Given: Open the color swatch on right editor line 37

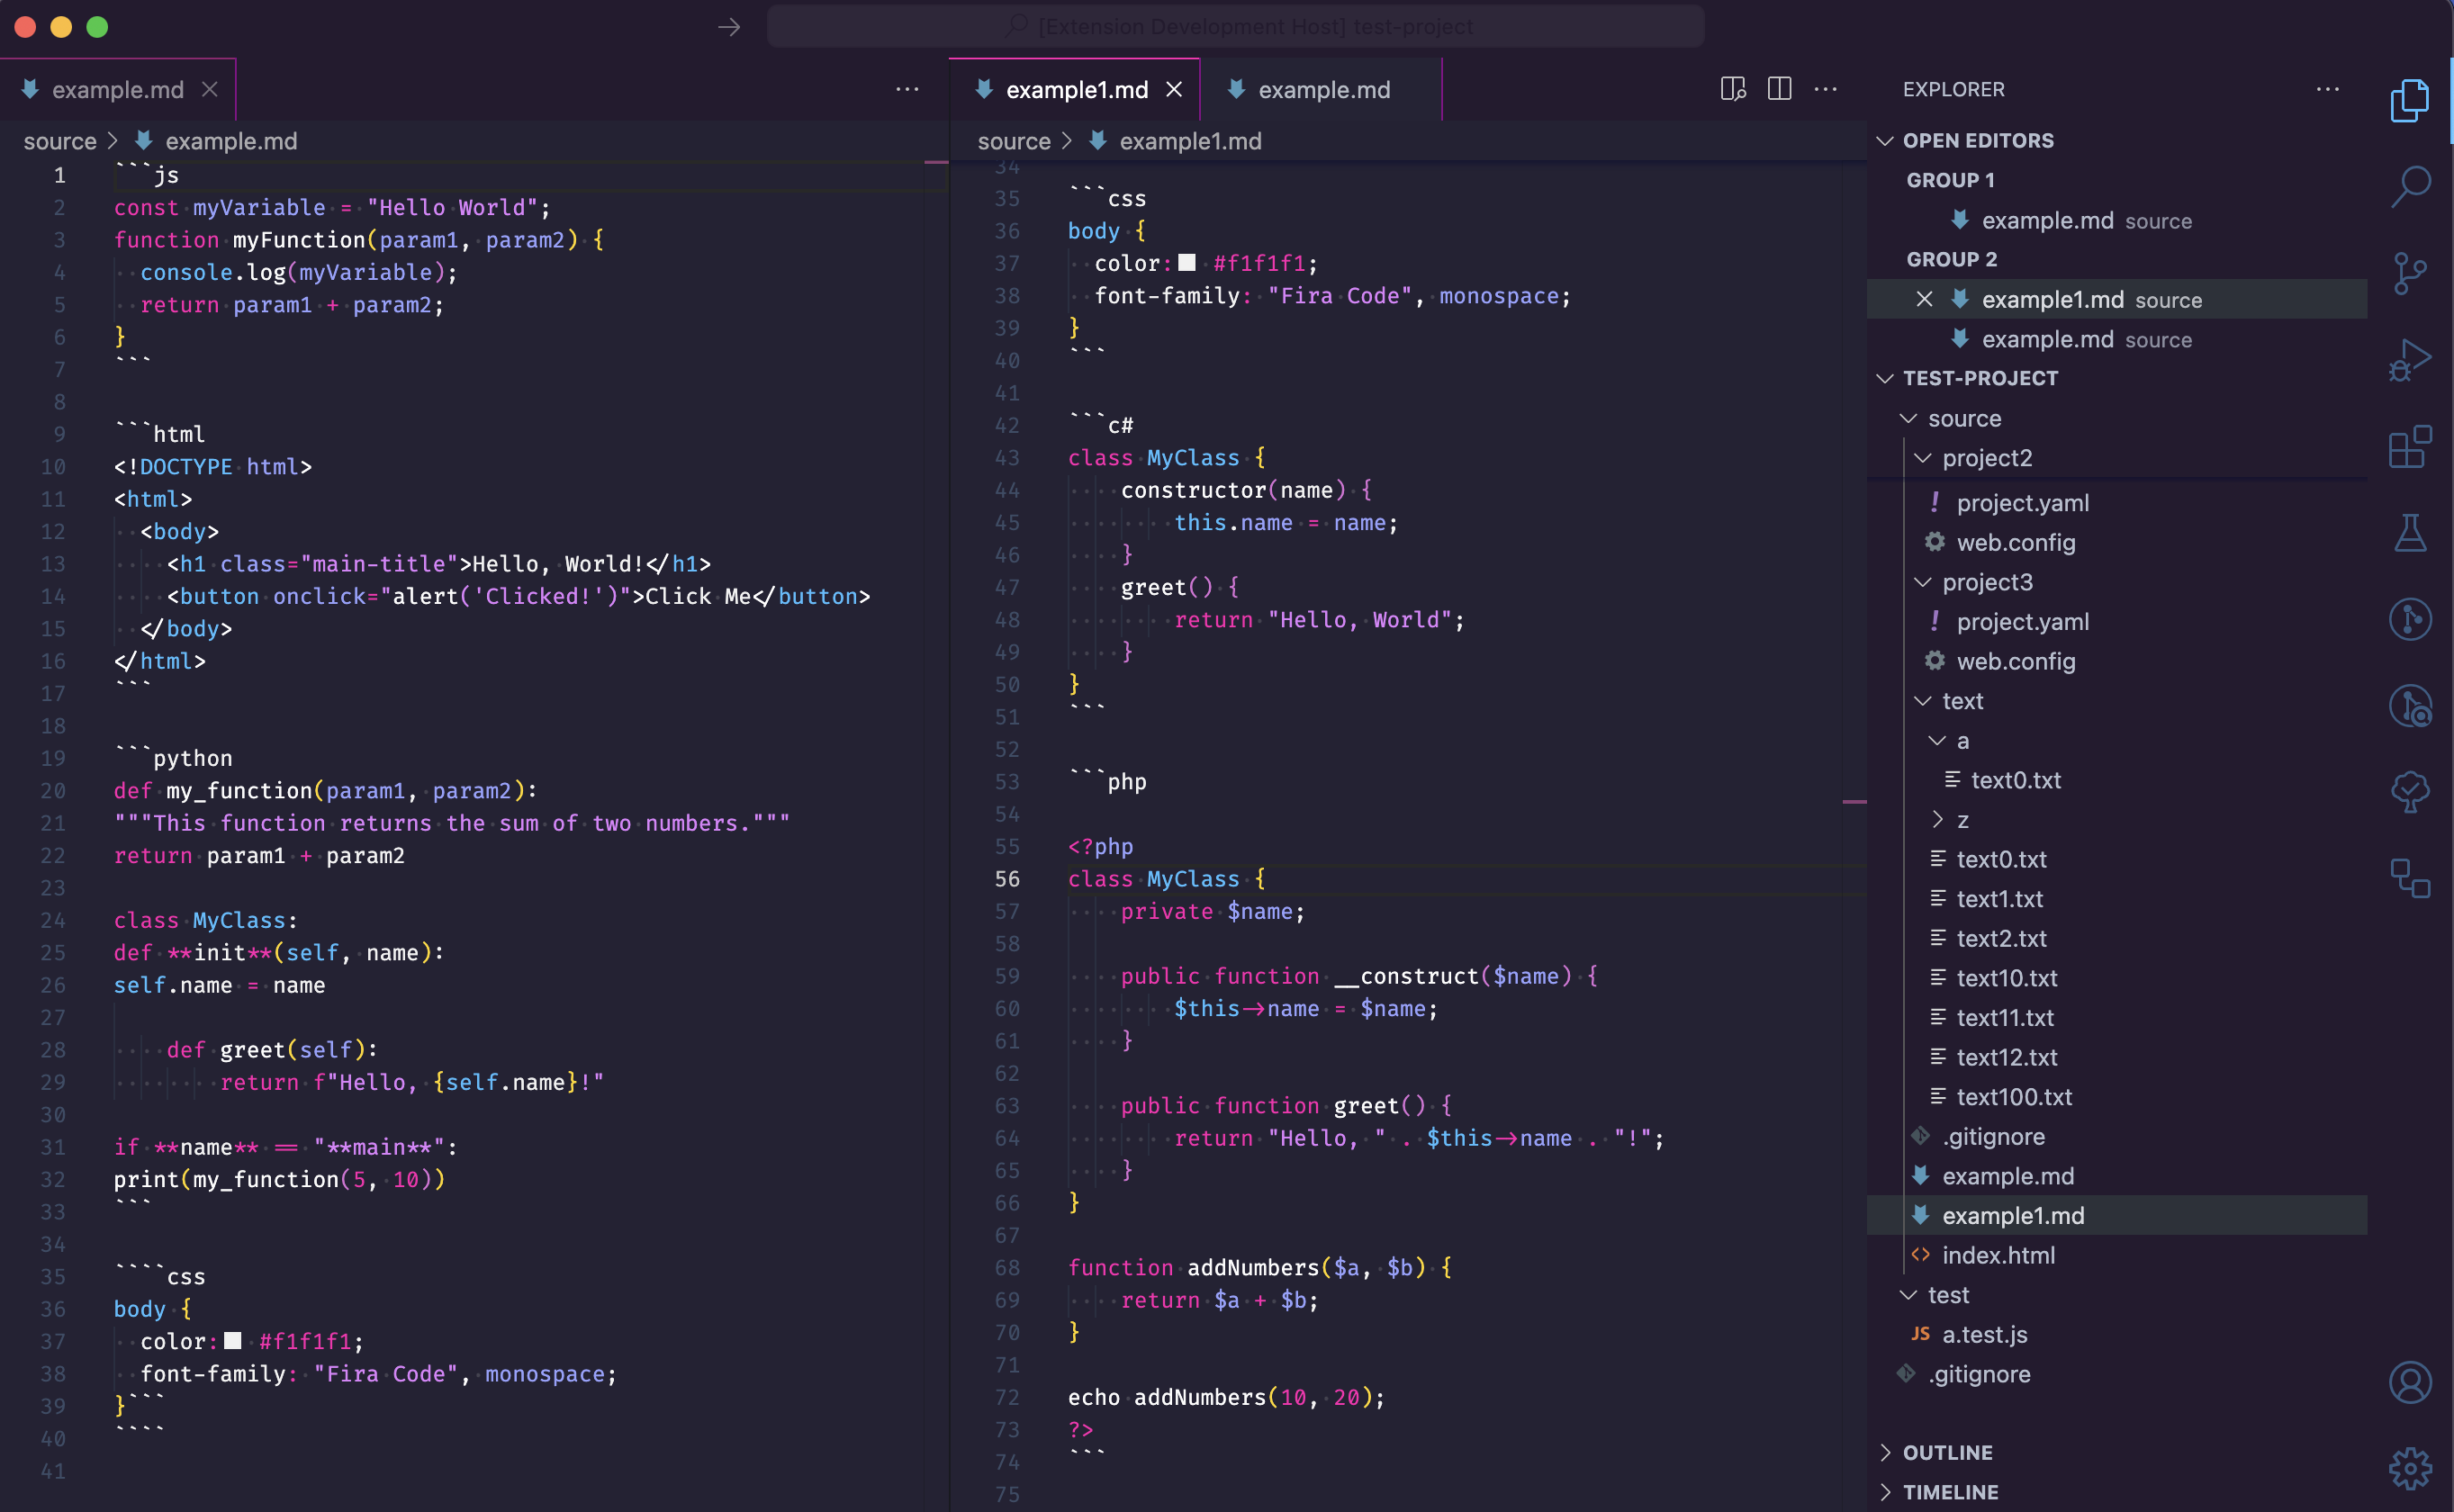Looking at the screenshot, I should (x=1187, y=263).
